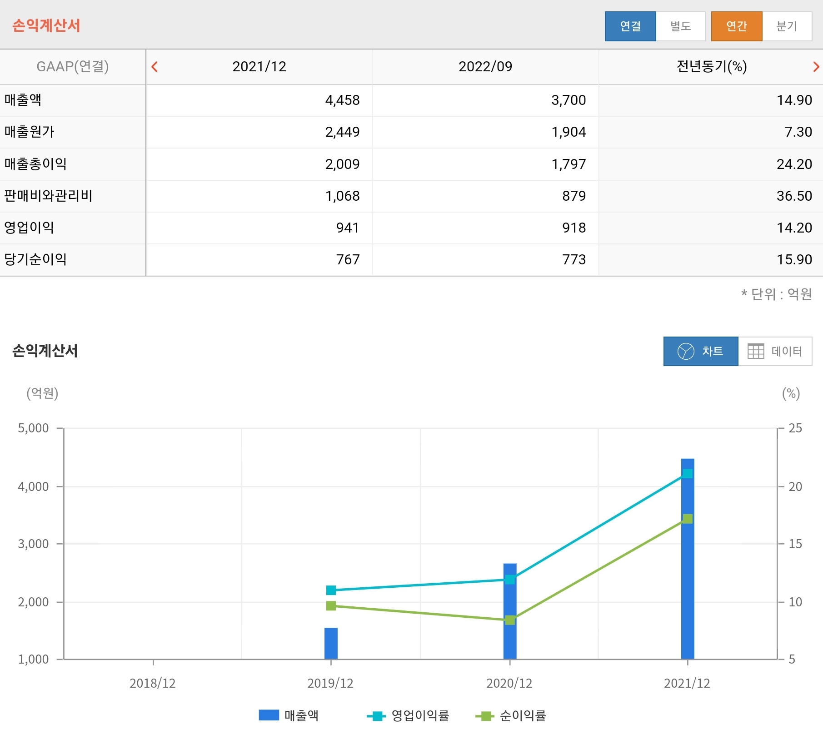Select the 연결 consolidated tab
Viewport: 823px width, 734px height.
click(x=630, y=26)
